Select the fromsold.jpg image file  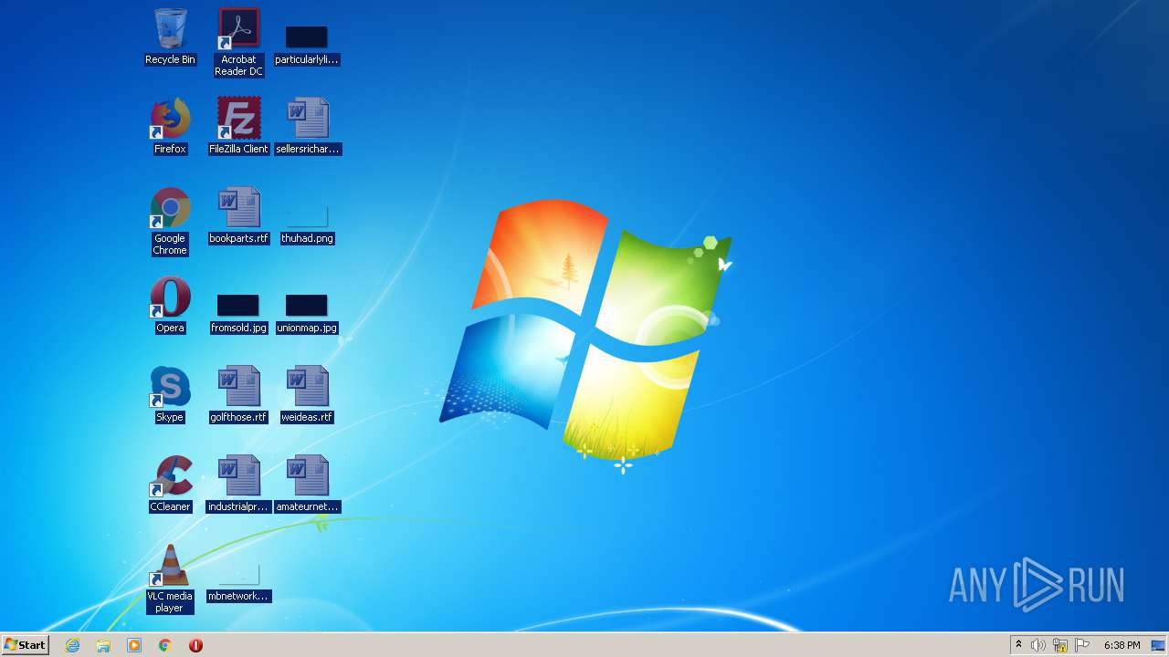(238, 313)
